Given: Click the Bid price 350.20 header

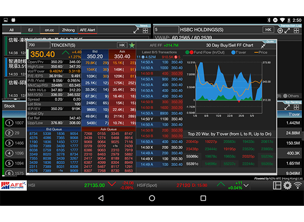Looking at the screenshot, I should (x=95, y=54).
